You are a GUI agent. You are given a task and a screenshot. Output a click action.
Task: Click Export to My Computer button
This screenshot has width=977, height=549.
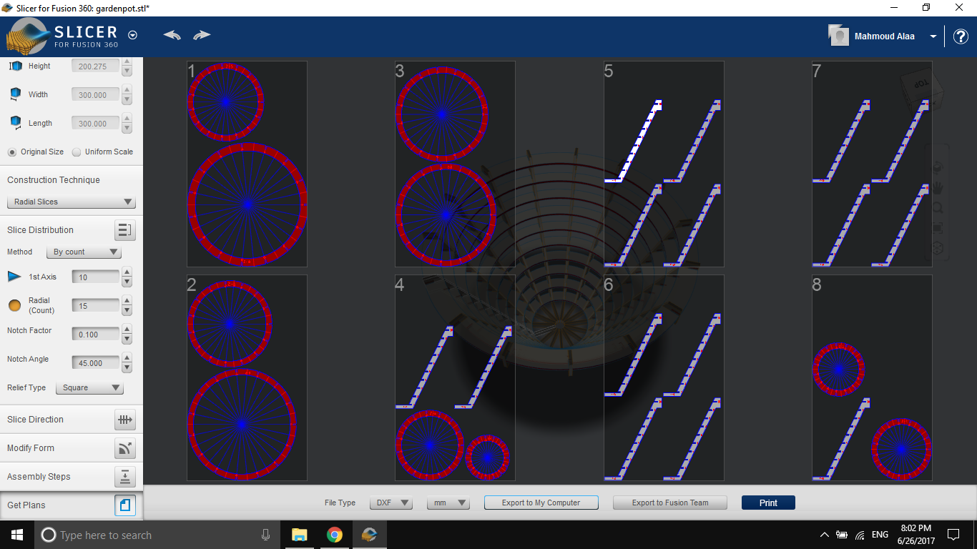click(x=541, y=503)
